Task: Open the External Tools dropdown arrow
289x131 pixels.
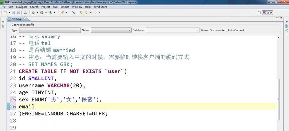Action: [x=55, y=12]
